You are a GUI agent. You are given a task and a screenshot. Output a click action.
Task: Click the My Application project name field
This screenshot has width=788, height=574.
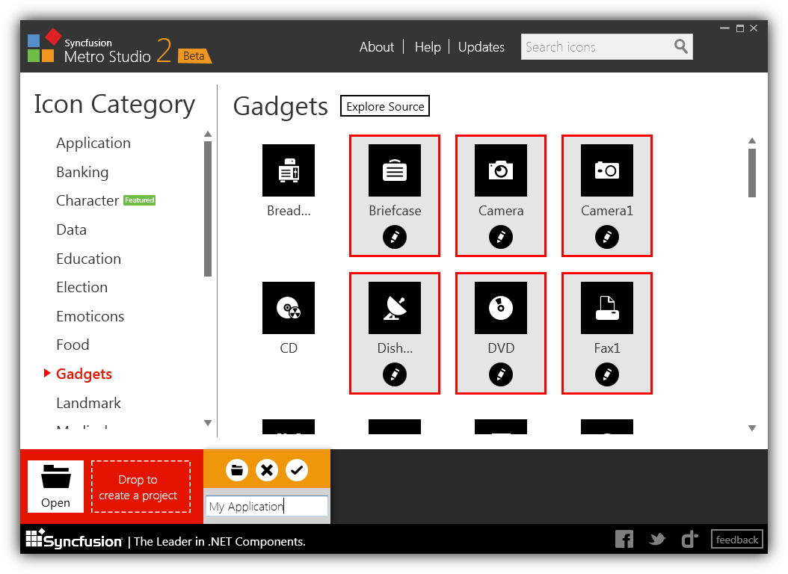[267, 506]
